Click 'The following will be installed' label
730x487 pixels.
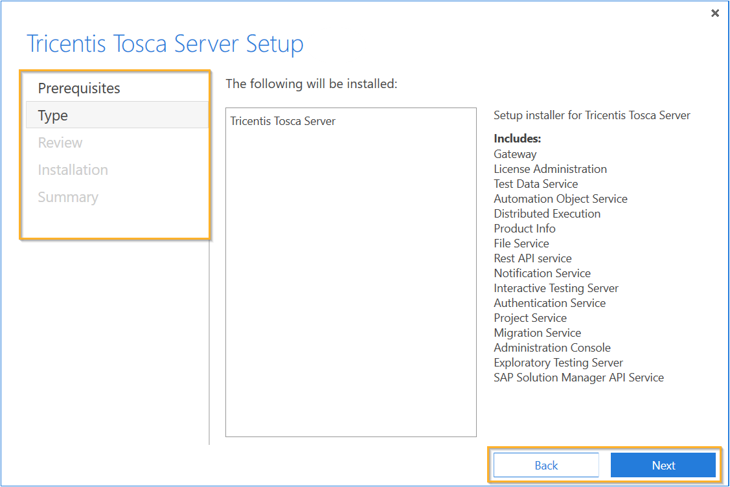311,84
